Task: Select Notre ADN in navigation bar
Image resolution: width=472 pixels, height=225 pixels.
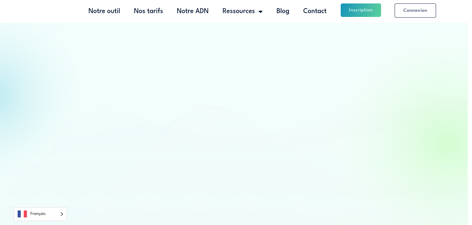Action: coord(192,11)
